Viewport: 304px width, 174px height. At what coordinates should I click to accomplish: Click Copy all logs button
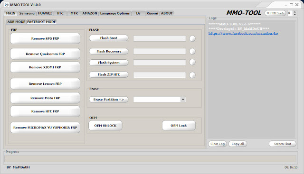tap(237, 144)
